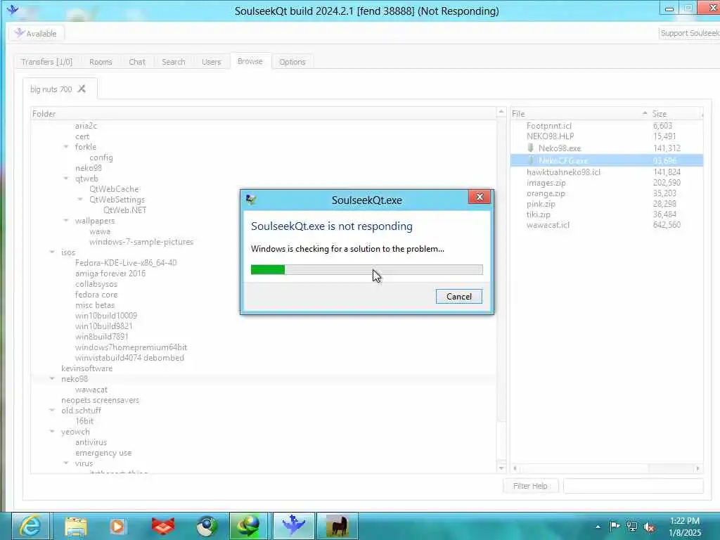Collapse the old schtuff folder

coord(52,411)
